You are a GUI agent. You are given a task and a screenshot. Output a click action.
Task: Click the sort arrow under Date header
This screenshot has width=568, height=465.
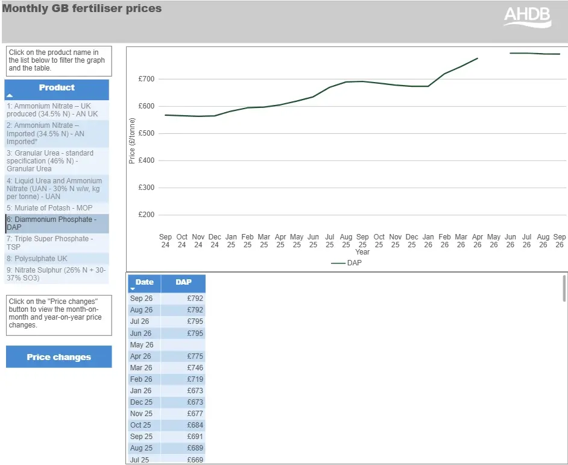point(133,289)
